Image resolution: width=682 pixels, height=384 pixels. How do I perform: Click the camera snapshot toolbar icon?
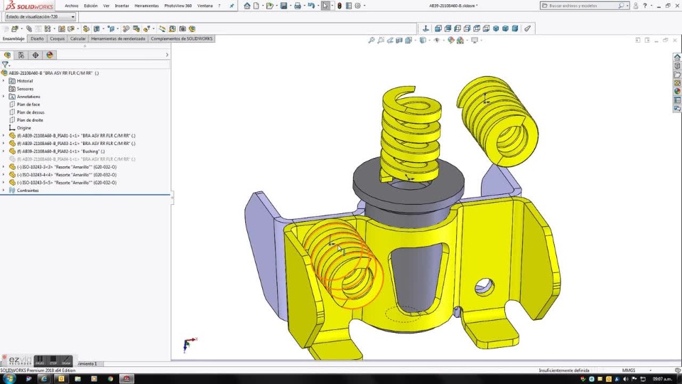coord(183,29)
